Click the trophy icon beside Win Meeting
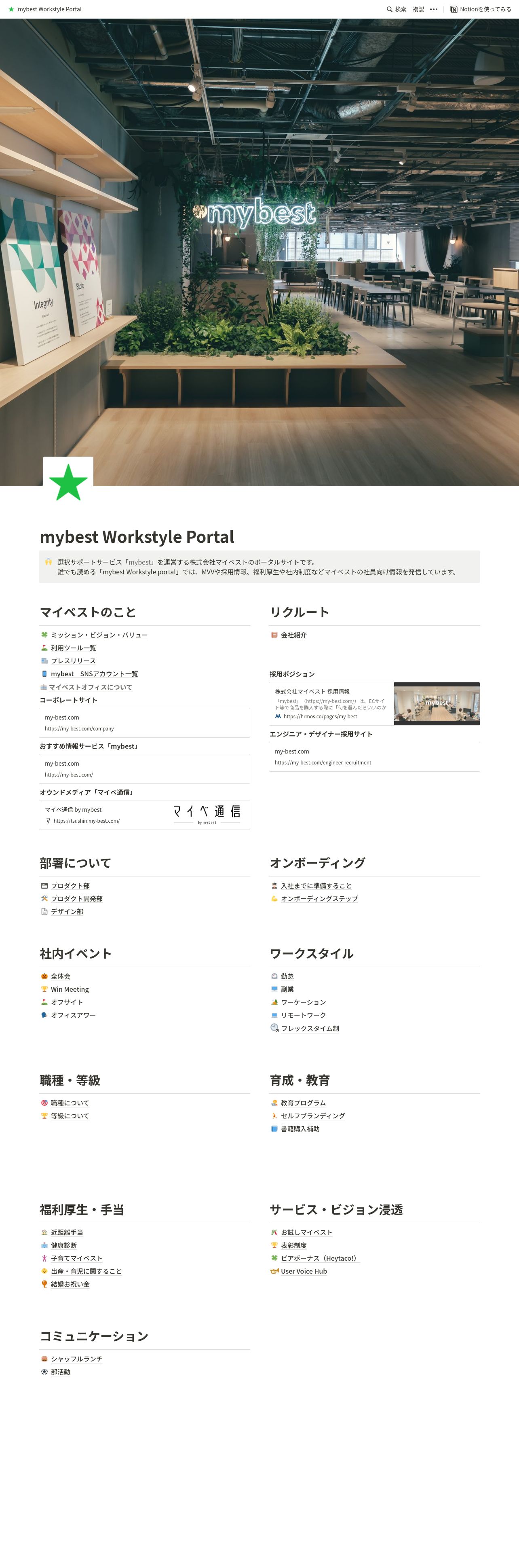This screenshot has width=519, height=1558. tap(44, 989)
